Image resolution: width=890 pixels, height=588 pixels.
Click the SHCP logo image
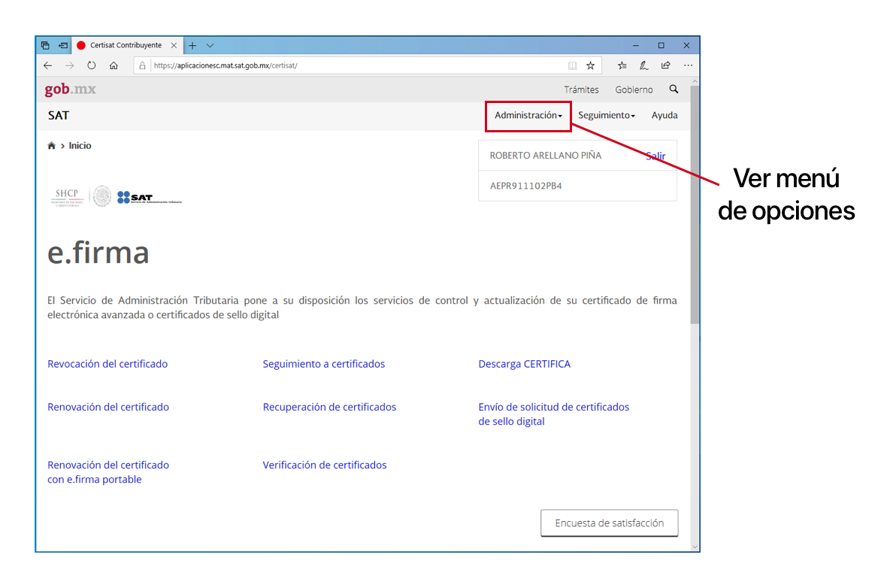tap(68, 197)
